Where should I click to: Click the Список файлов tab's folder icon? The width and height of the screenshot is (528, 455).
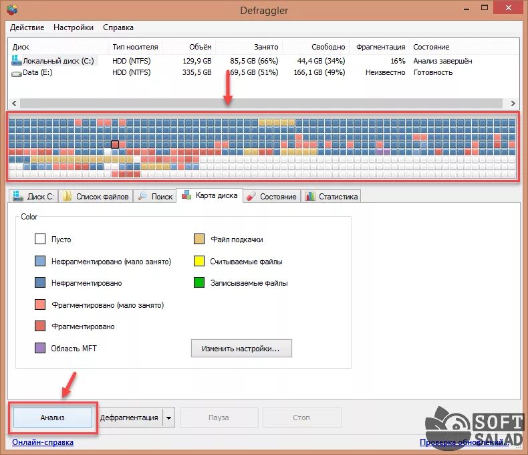[67, 196]
